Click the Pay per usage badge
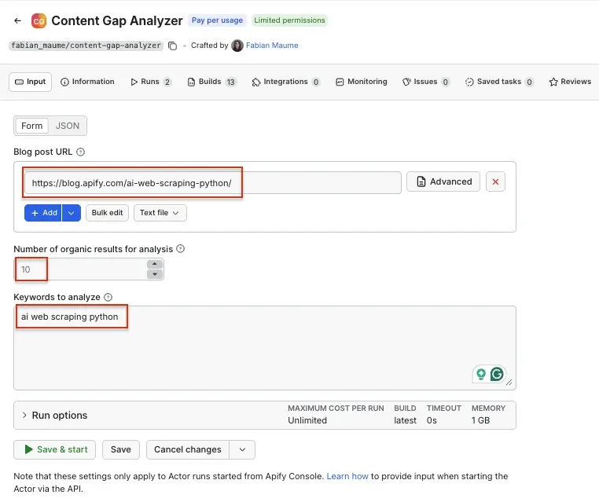Viewport: 599px width, 502px height. point(217,20)
